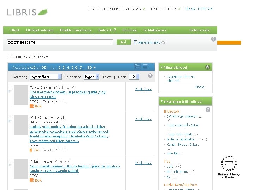Click the Anpassa link at top
This screenshot has width=254, height=190.
click(134, 9)
